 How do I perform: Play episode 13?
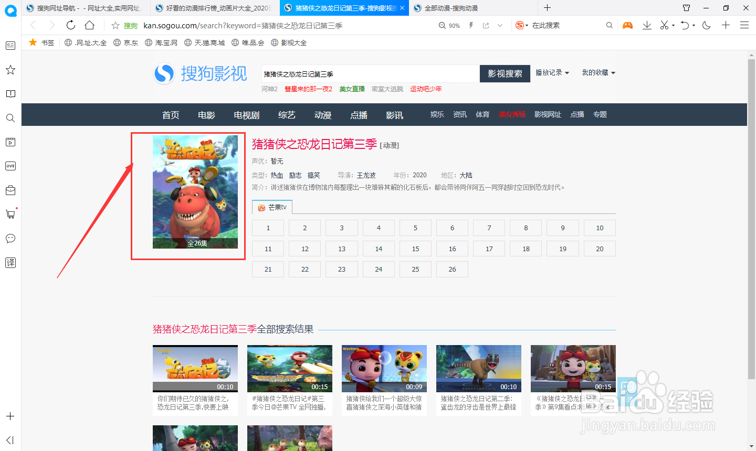pyautogui.click(x=342, y=249)
